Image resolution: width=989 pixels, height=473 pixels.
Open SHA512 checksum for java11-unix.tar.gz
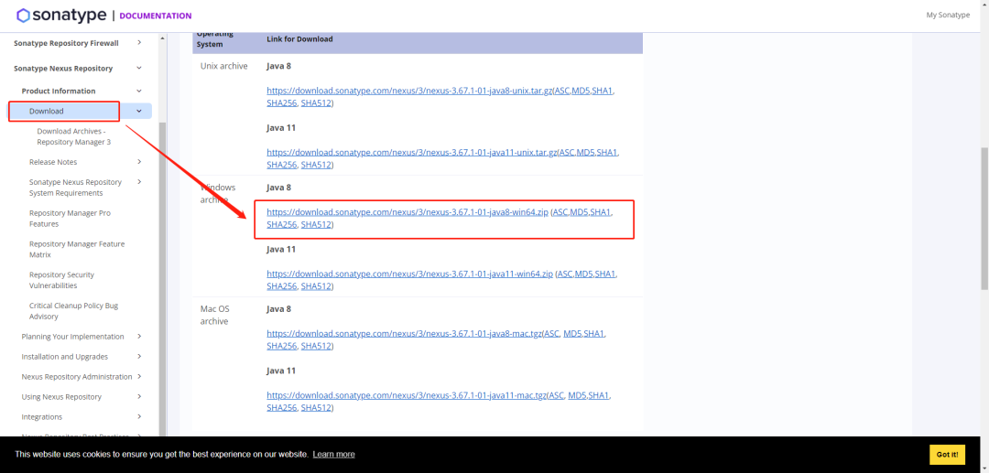(x=316, y=165)
